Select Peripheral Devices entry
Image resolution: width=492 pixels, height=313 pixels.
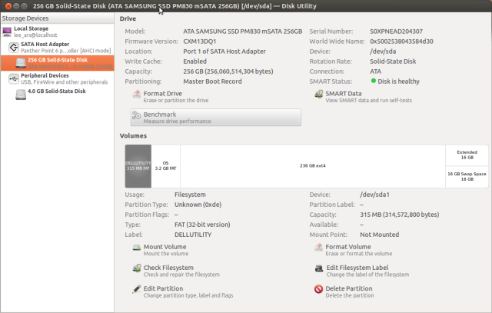point(57,78)
